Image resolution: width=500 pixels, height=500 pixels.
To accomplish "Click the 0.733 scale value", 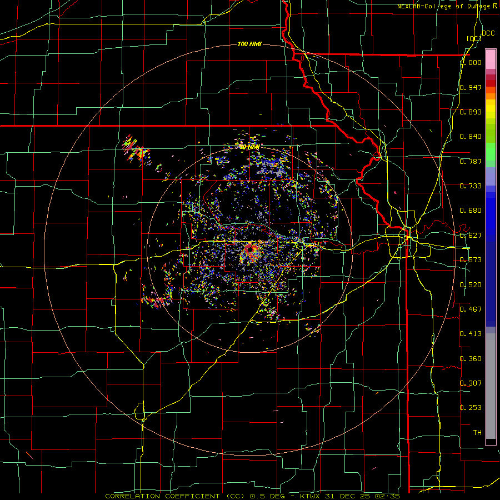I will click(x=471, y=186).
